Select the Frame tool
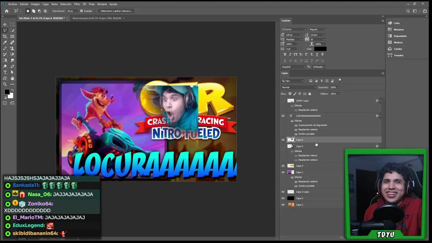Image resolution: width=432 pixels, height=243 pixels. (x=12, y=36)
